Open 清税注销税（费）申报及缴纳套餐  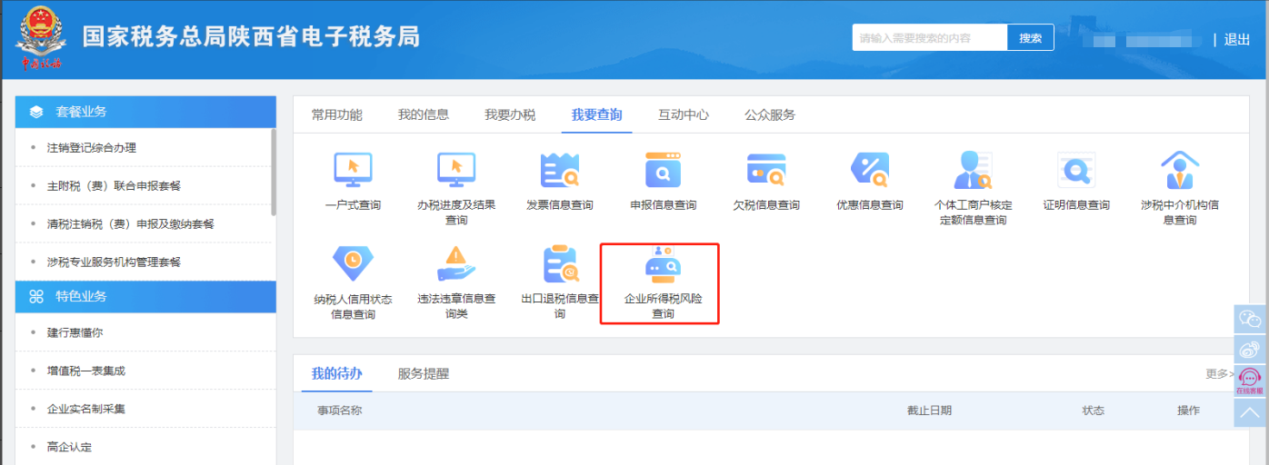click(131, 223)
